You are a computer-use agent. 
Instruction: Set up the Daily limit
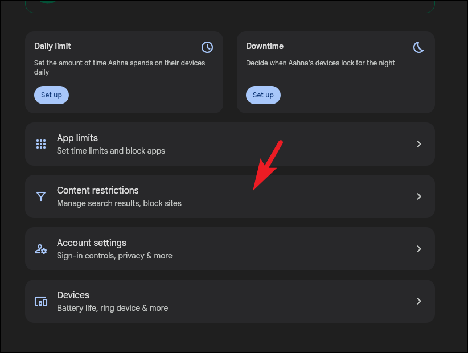[x=51, y=95]
